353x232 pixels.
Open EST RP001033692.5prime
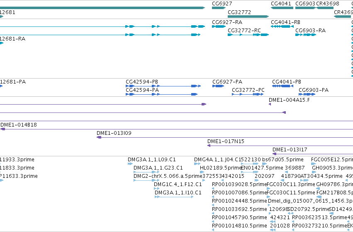pos(213,214)
